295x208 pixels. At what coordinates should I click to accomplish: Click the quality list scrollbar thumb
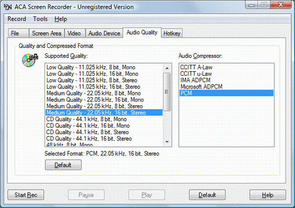tap(167, 92)
